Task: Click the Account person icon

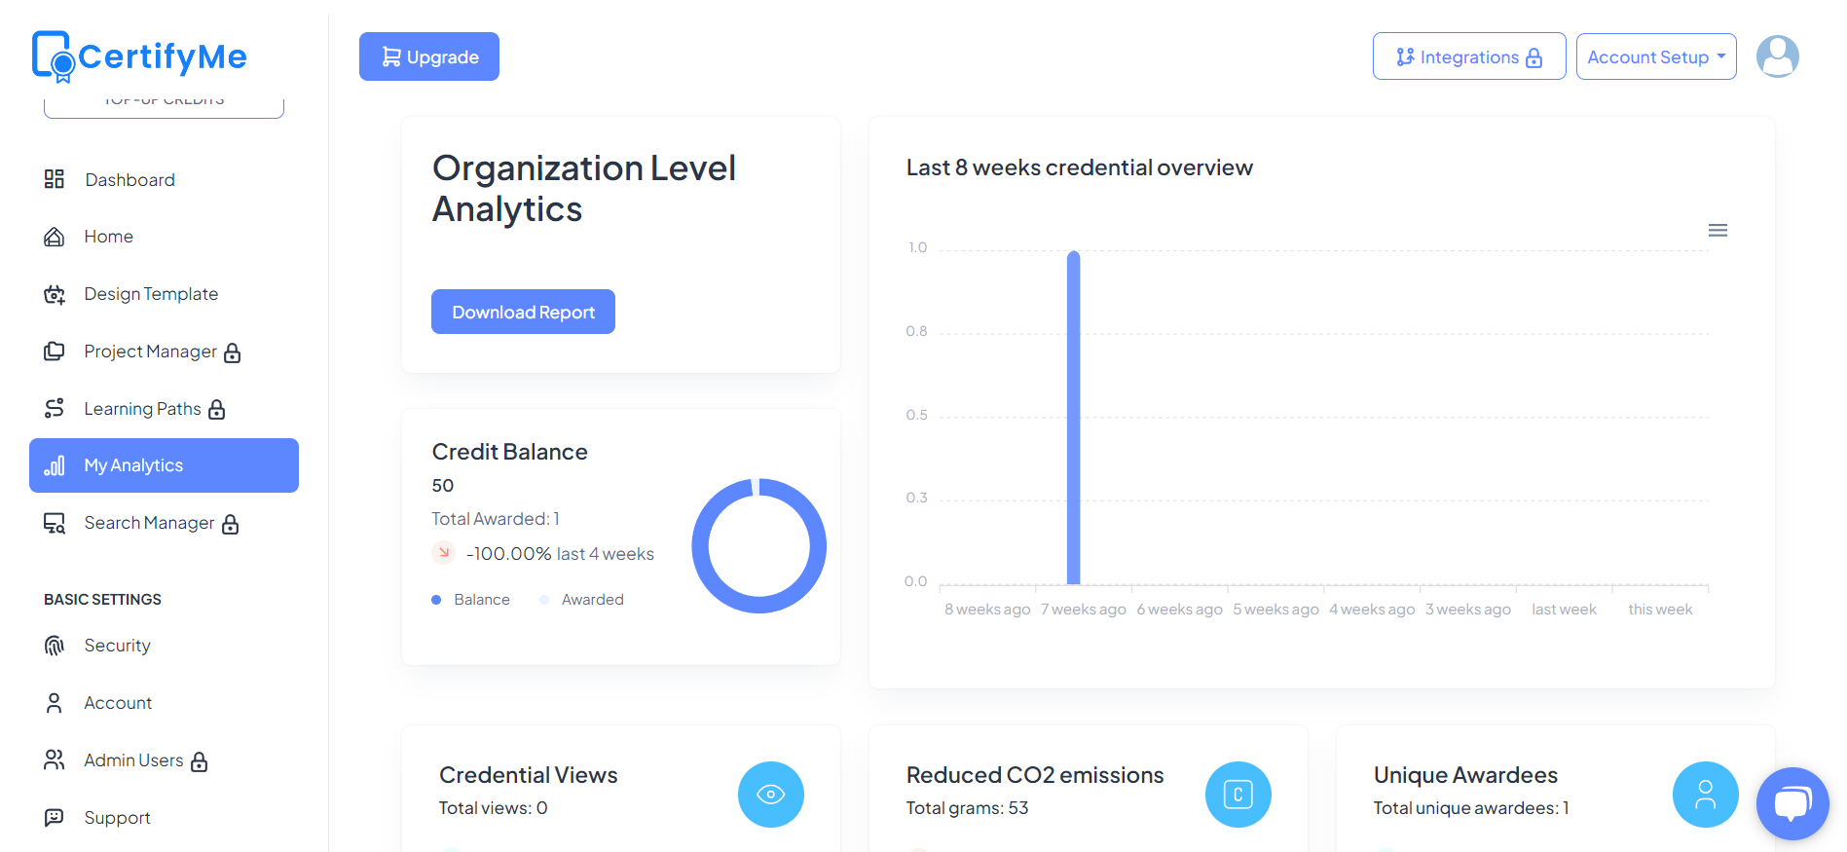Action: pos(55,703)
